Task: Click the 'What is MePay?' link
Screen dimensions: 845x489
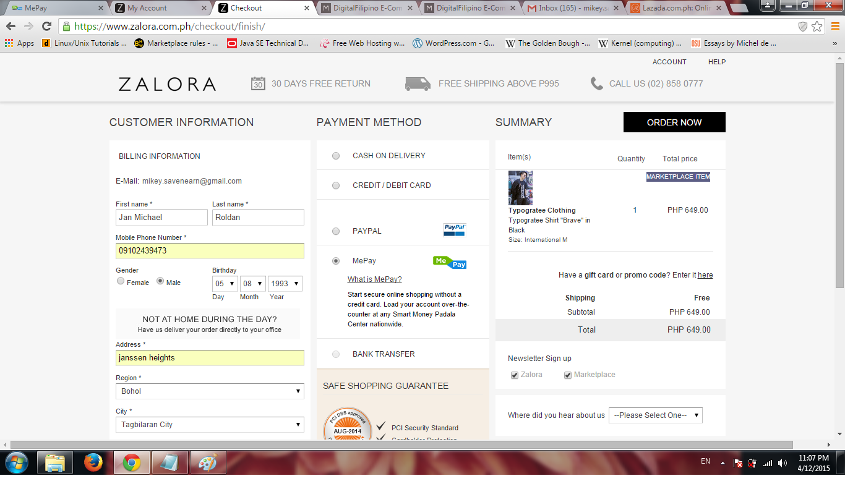Action: [x=374, y=279]
